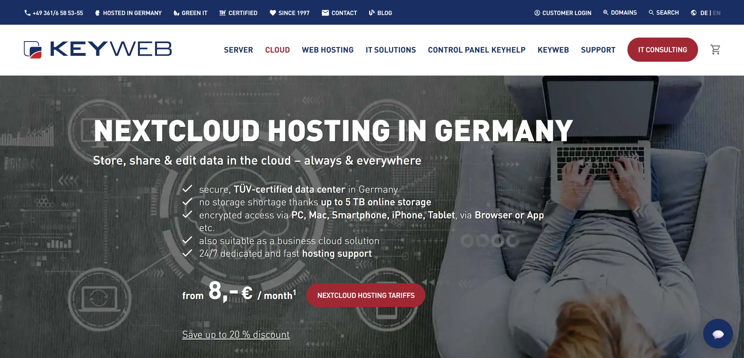Click the Green IT leaf icon
Viewport: 744px width, 358px height.
[x=176, y=13]
